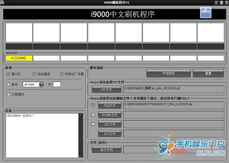
Task: Enable the 工程模式 engineering mode checkbox
Action: tap(8, 95)
